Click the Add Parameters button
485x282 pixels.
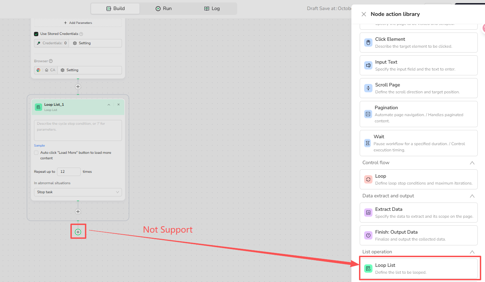[x=78, y=23]
